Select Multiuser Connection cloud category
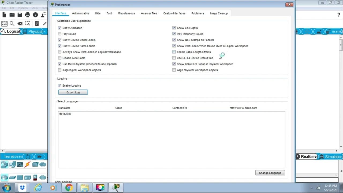Screen dimensions: 343x193 (x=43, y=164)
